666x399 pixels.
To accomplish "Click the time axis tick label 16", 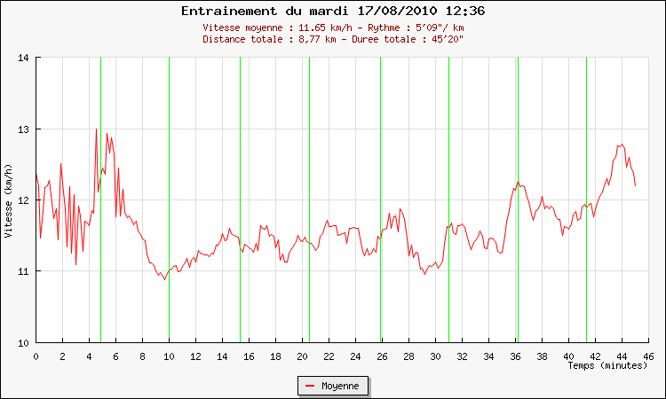I will pos(249,356).
